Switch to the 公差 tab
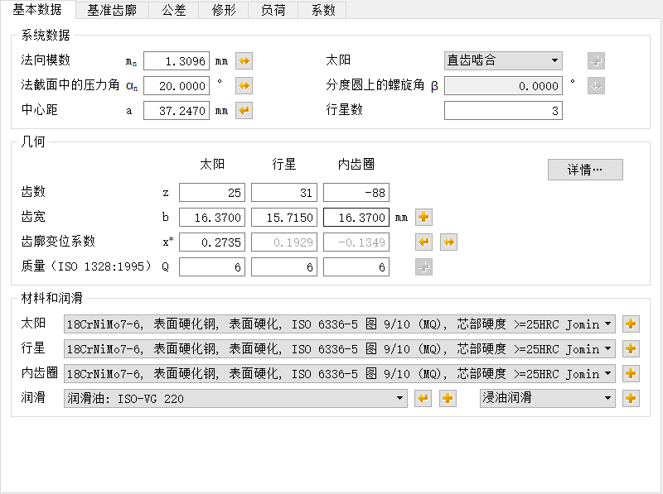Image resolution: width=663 pixels, height=494 pixels. pyautogui.click(x=174, y=11)
